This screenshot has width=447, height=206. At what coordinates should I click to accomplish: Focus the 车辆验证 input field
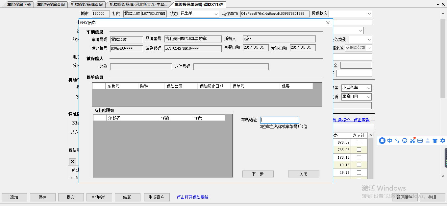(280, 120)
